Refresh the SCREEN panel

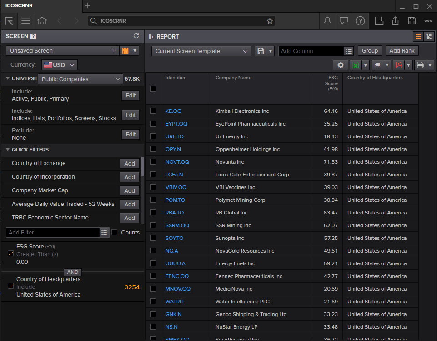pyautogui.click(x=136, y=36)
